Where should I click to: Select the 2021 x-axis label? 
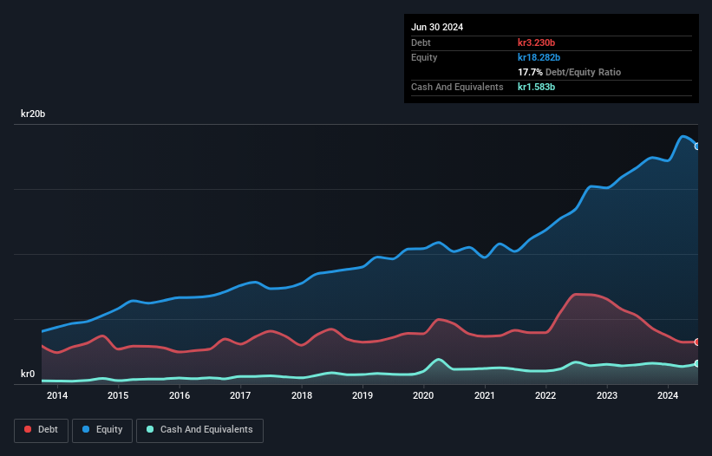tap(485, 395)
